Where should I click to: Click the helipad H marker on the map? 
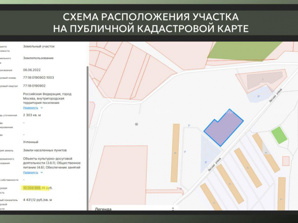[136, 124]
